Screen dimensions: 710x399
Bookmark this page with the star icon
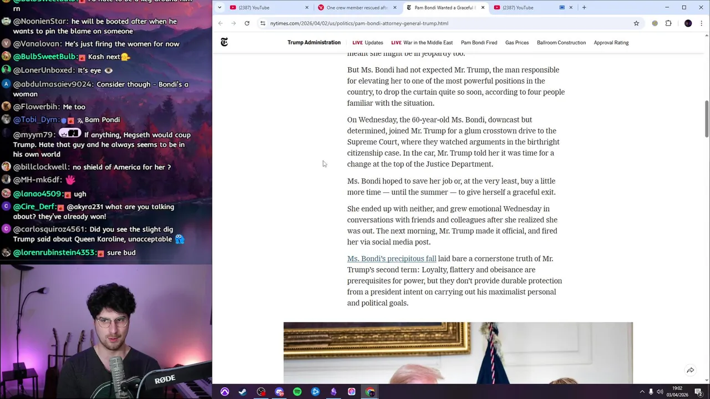(x=636, y=23)
